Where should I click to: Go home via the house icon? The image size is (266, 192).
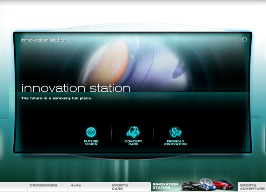click(x=244, y=39)
